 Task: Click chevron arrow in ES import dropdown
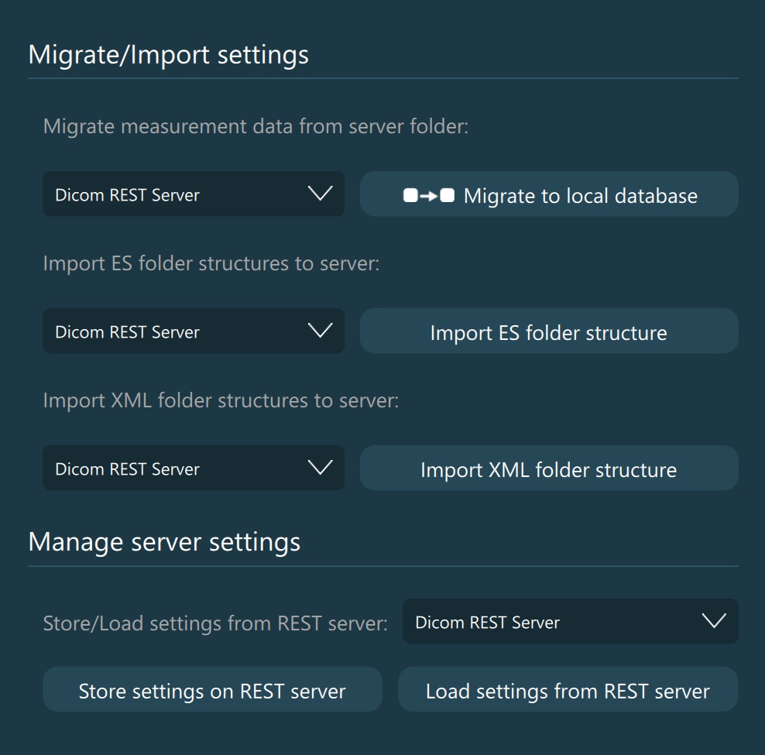(x=320, y=331)
